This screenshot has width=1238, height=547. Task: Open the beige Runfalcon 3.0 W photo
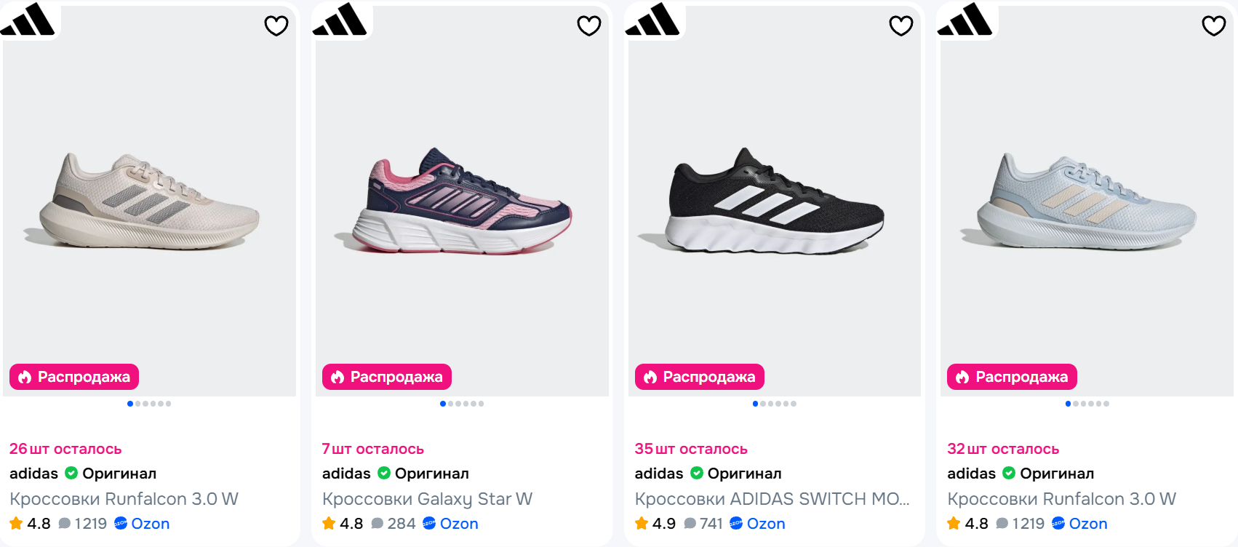tap(149, 200)
